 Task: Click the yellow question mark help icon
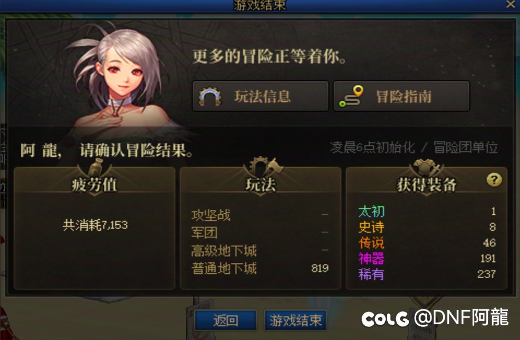494,180
